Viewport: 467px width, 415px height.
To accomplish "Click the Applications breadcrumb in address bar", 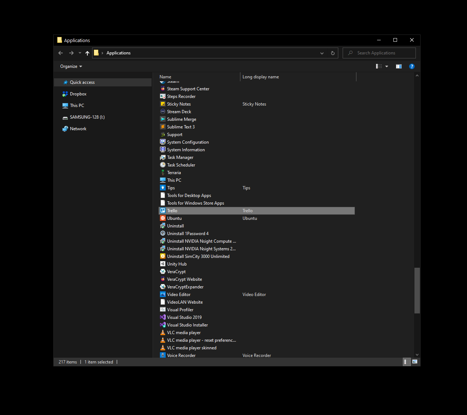I will [x=119, y=53].
